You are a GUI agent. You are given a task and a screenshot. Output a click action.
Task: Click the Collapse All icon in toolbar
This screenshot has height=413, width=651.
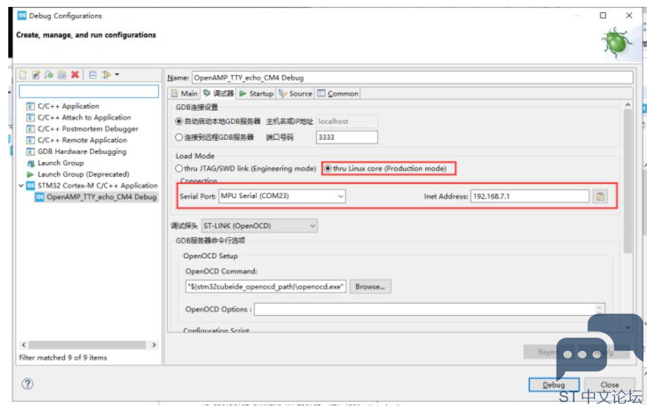point(93,74)
